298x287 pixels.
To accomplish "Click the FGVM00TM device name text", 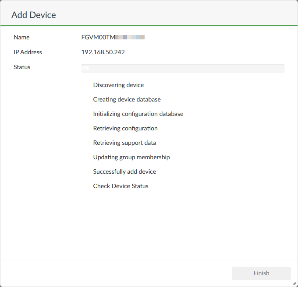I will [98, 38].
